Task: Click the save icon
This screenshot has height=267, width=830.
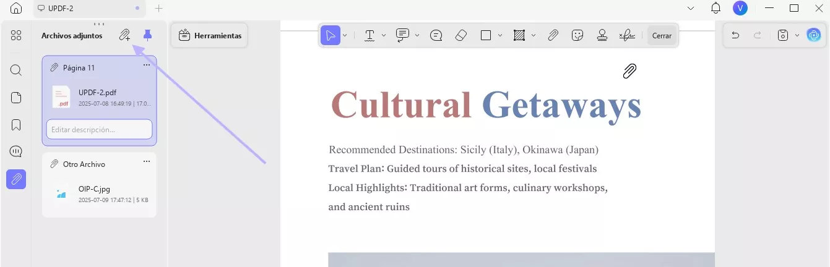Action: pos(783,35)
